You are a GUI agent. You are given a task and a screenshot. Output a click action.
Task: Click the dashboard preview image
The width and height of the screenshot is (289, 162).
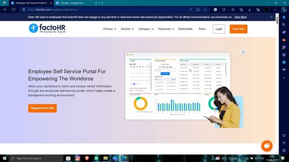[x=177, y=86]
